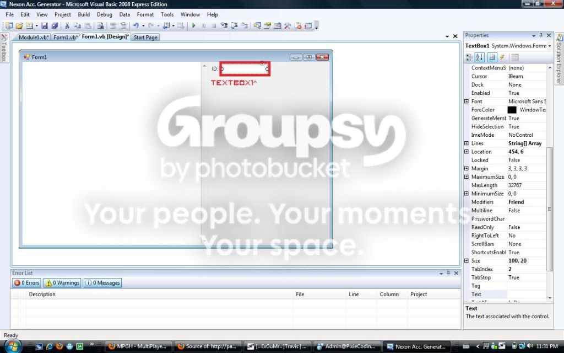Open the File menu
This screenshot has width=564, height=353.
coord(10,14)
